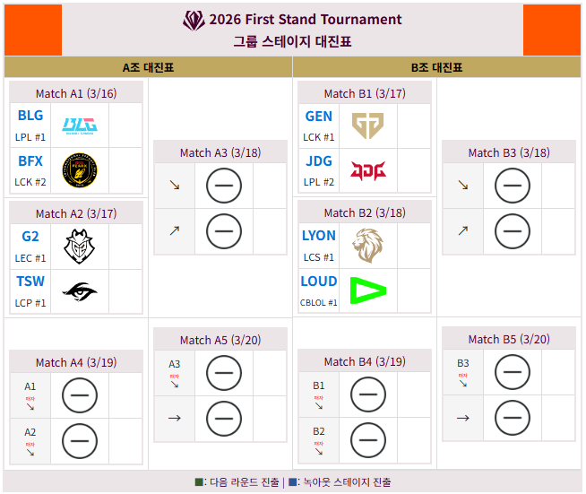Click the Match A3 (3/18) header
This screenshot has height=494, width=586.
pyautogui.click(x=220, y=152)
